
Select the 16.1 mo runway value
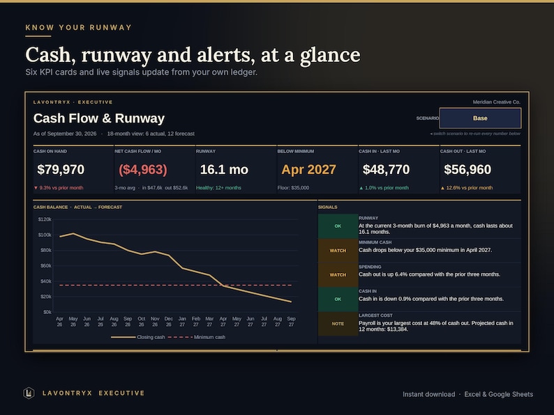(224, 170)
